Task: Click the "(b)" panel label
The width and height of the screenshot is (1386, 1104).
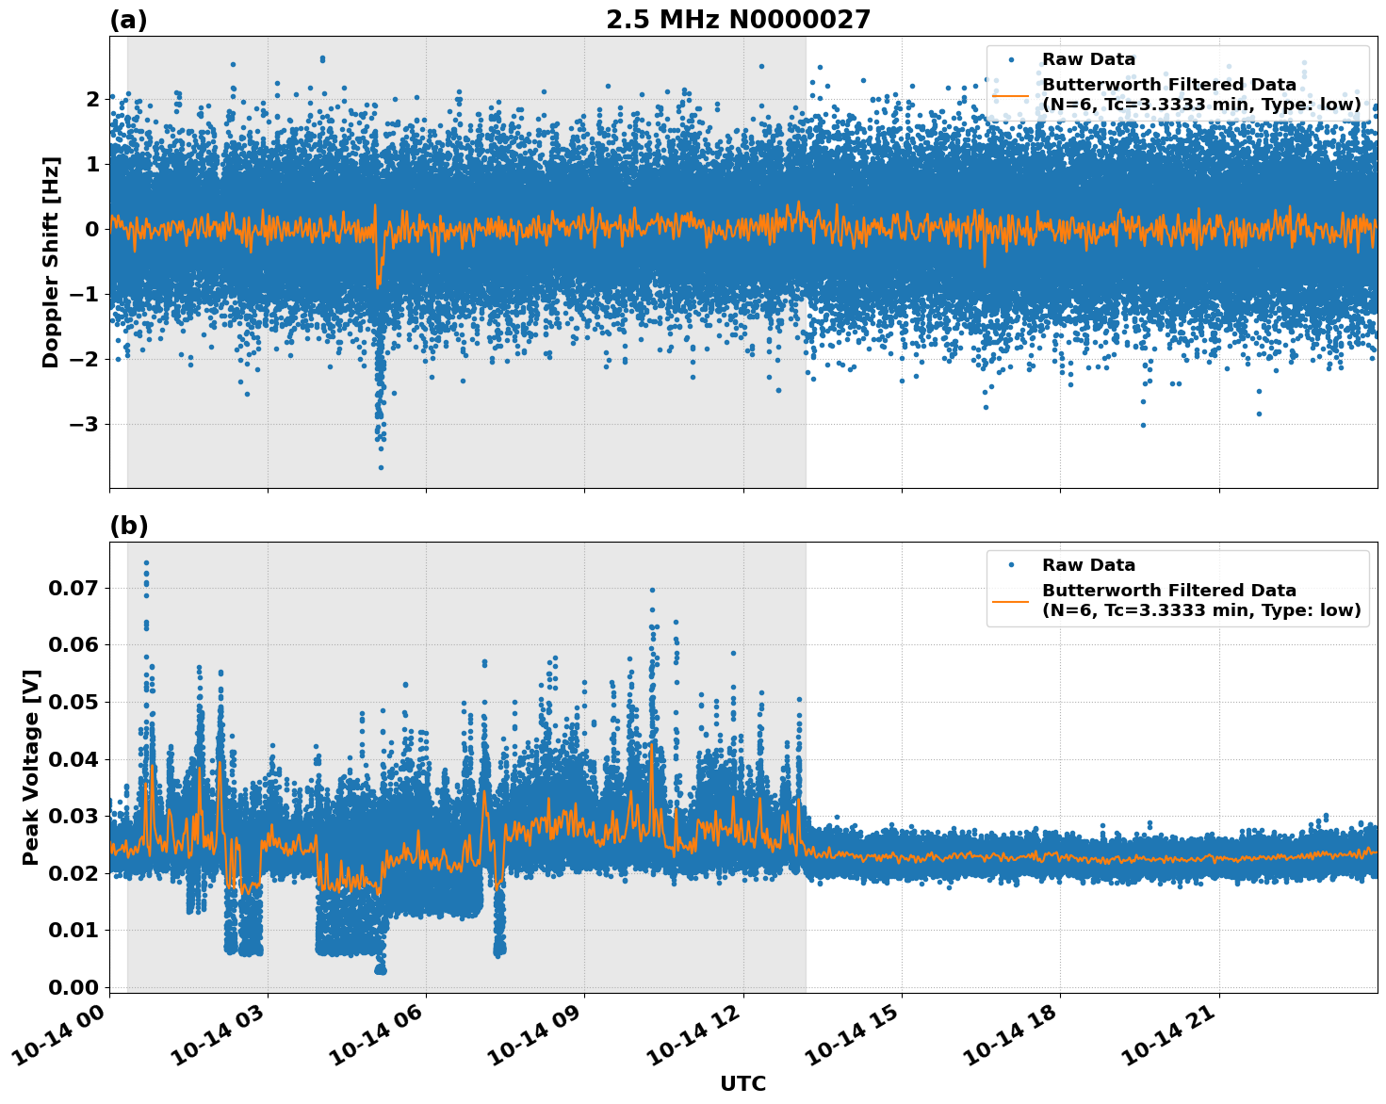Action: tap(129, 526)
